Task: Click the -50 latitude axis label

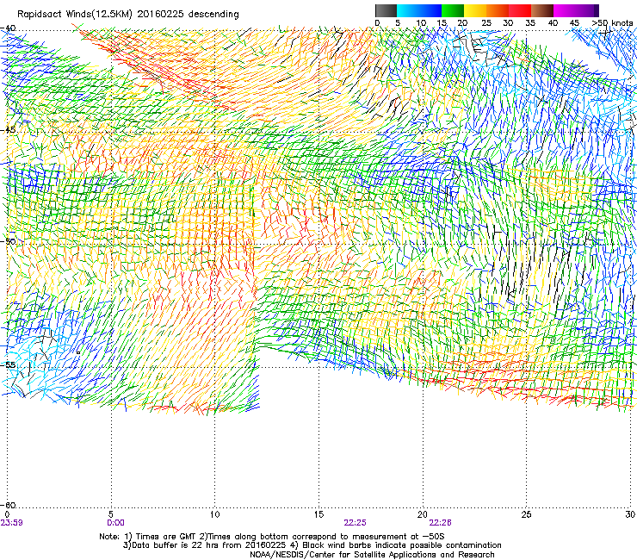Action: (x=8, y=241)
